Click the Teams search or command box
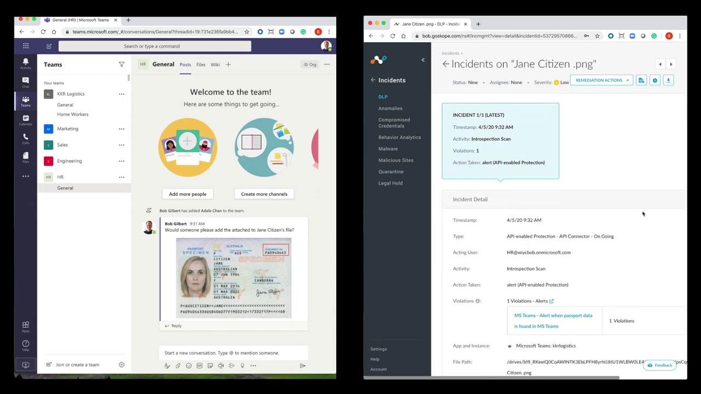 [155, 46]
